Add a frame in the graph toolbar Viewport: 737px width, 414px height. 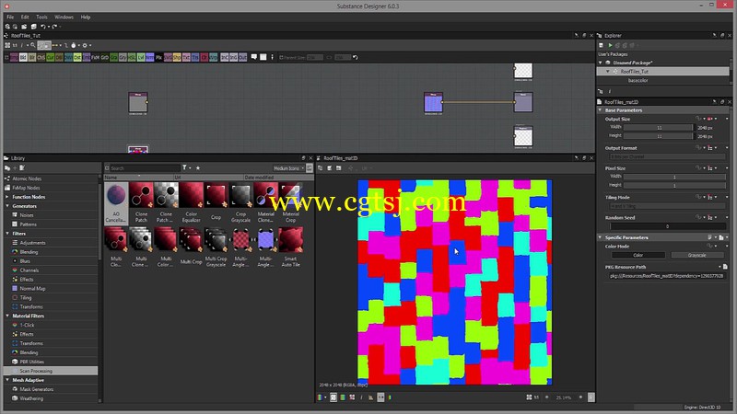point(263,57)
